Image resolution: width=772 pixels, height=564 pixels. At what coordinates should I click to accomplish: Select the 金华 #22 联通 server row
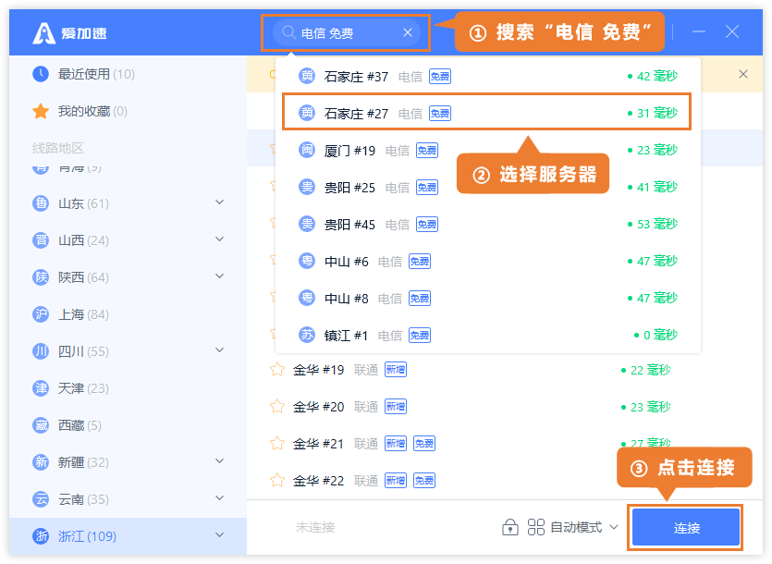(x=505, y=480)
